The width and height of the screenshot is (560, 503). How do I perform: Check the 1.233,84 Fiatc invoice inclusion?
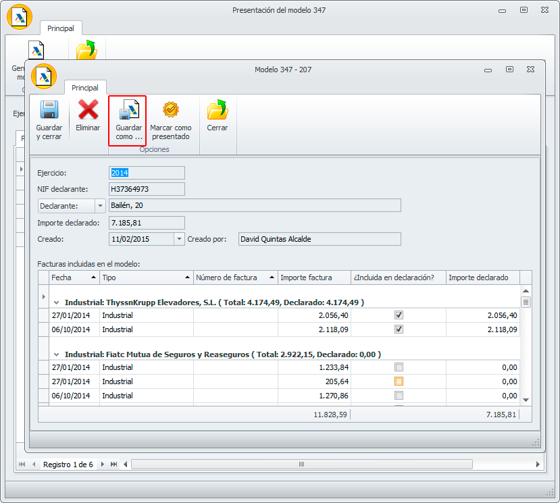(x=399, y=367)
